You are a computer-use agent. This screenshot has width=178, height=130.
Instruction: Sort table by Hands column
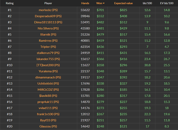85,4
